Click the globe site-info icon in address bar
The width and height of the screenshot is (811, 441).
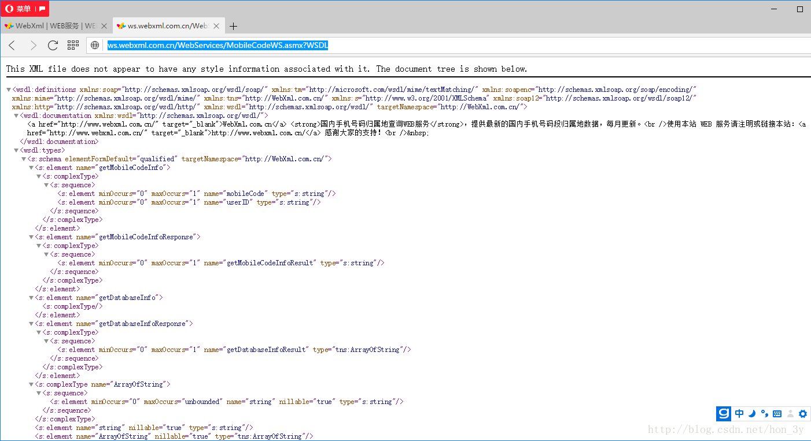click(x=95, y=45)
